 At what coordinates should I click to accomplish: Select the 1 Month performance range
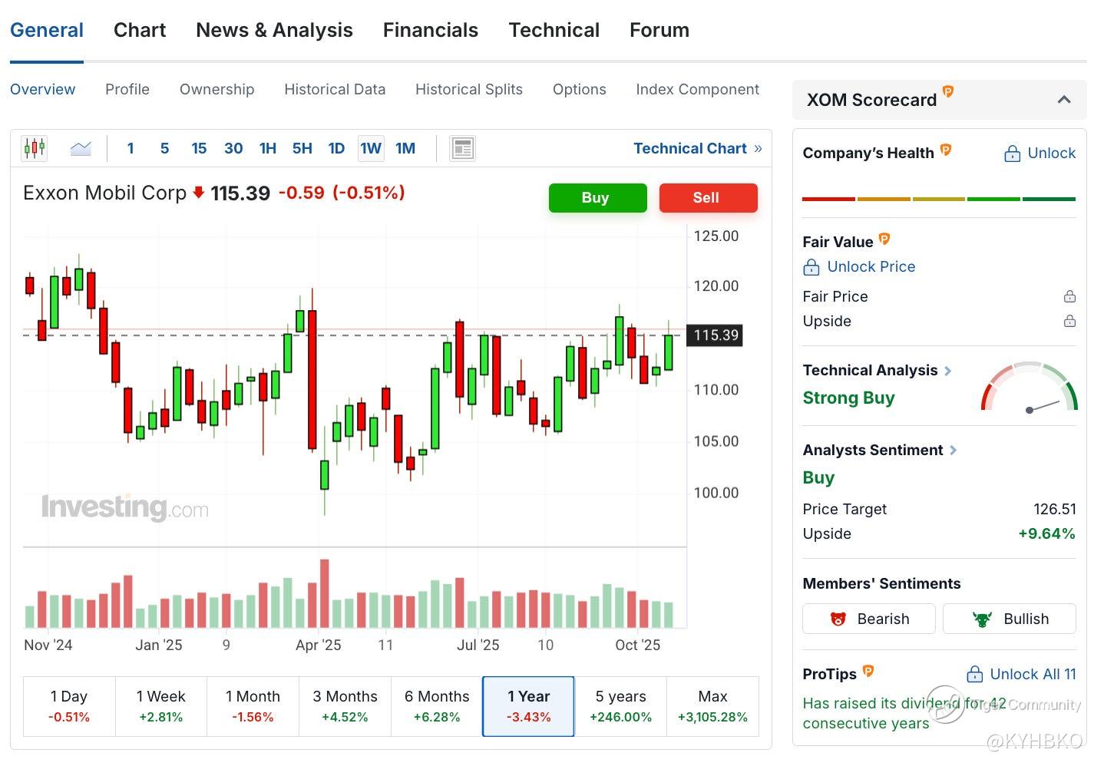tap(253, 706)
